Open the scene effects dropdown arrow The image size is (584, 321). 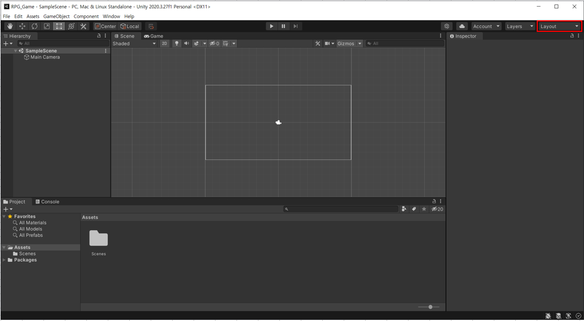[x=205, y=43]
